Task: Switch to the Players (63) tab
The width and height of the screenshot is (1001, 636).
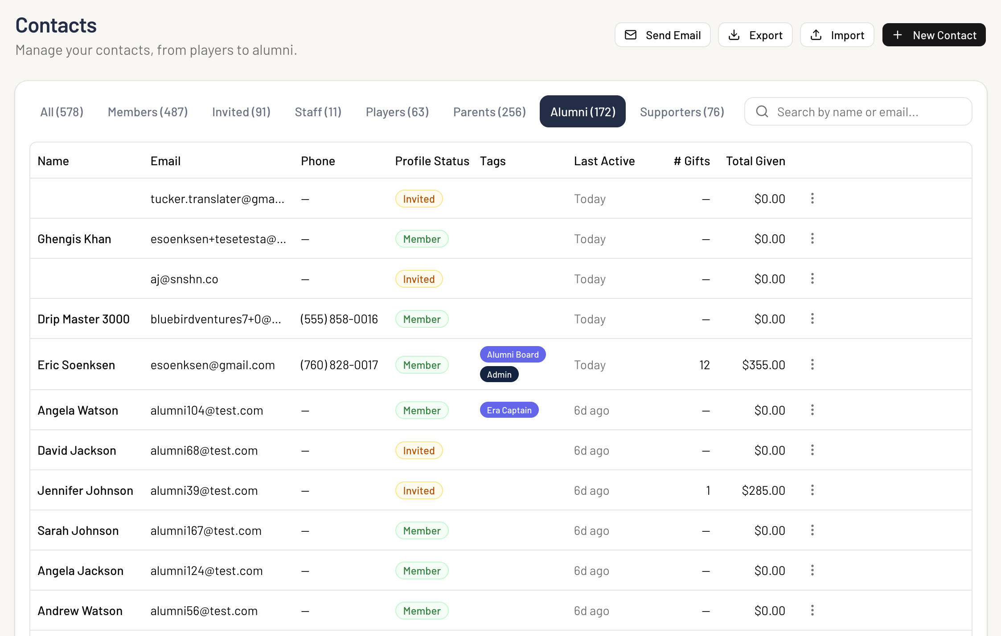Action: click(x=397, y=112)
